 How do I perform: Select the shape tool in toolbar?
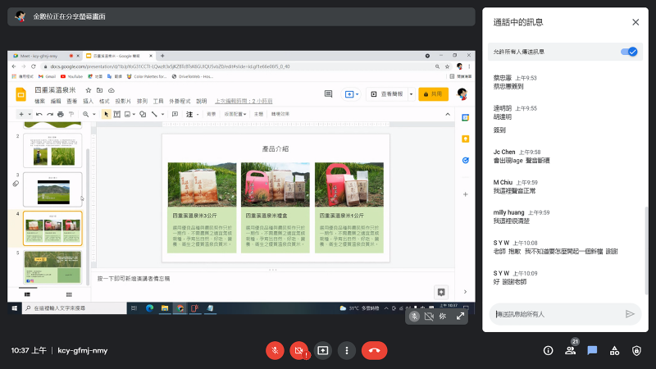pyautogui.click(x=143, y=114)
